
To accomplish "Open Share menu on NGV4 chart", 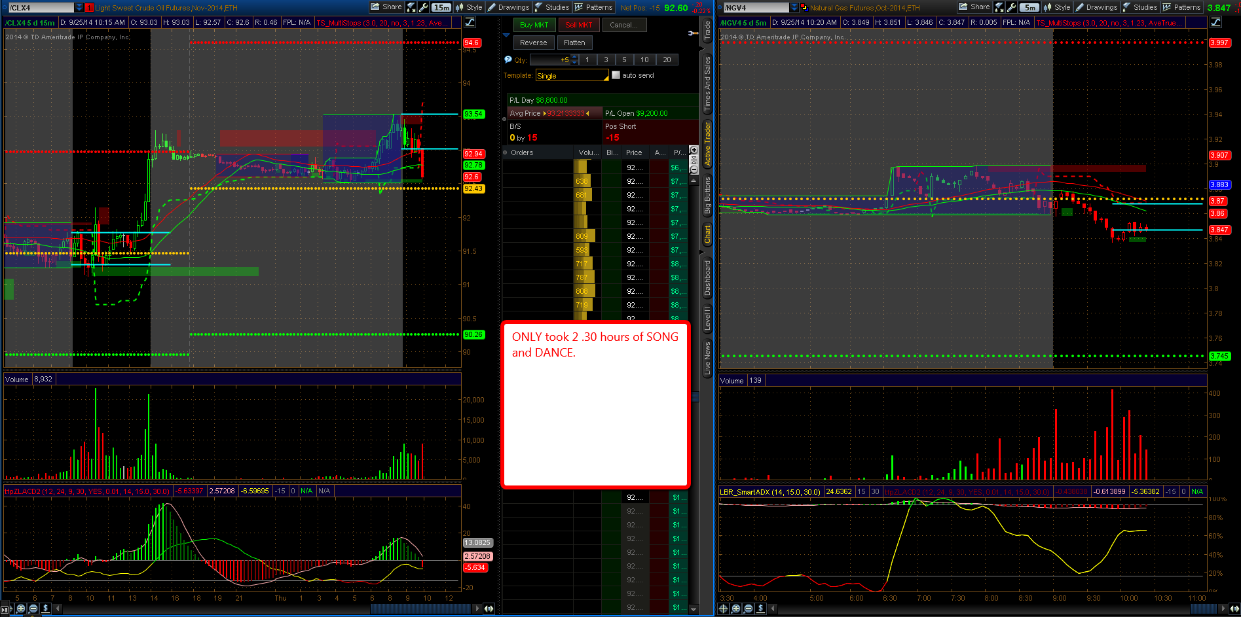I will (x=974, y=7).
